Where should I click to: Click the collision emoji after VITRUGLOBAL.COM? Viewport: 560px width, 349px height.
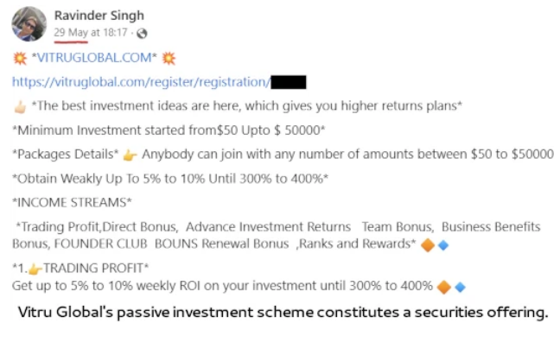(x=169, y=59)
